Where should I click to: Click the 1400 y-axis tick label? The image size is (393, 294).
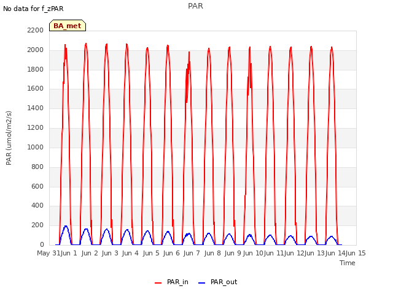pyautogui.click(x=36, y=108)
